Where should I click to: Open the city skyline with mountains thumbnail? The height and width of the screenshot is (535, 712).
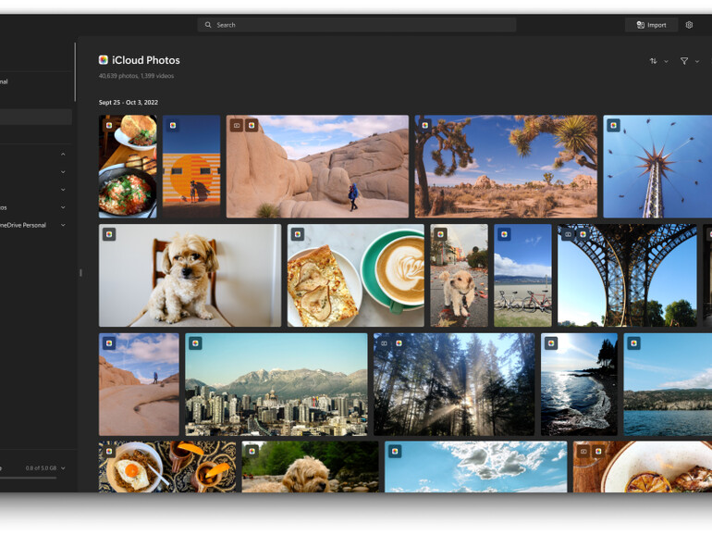[x=276, y=384]
